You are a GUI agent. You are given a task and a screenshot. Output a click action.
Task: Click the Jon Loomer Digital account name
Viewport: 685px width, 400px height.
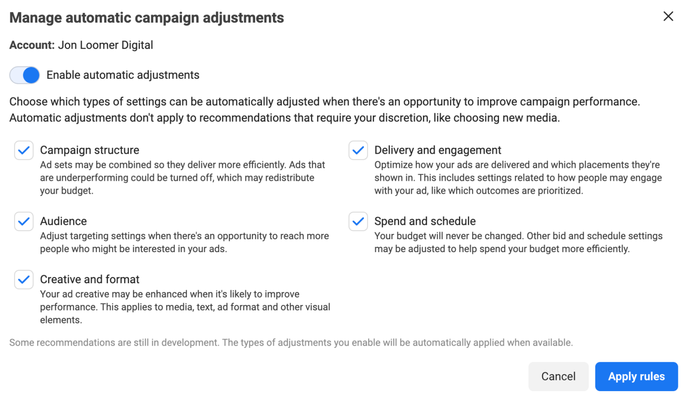point(105,45)
